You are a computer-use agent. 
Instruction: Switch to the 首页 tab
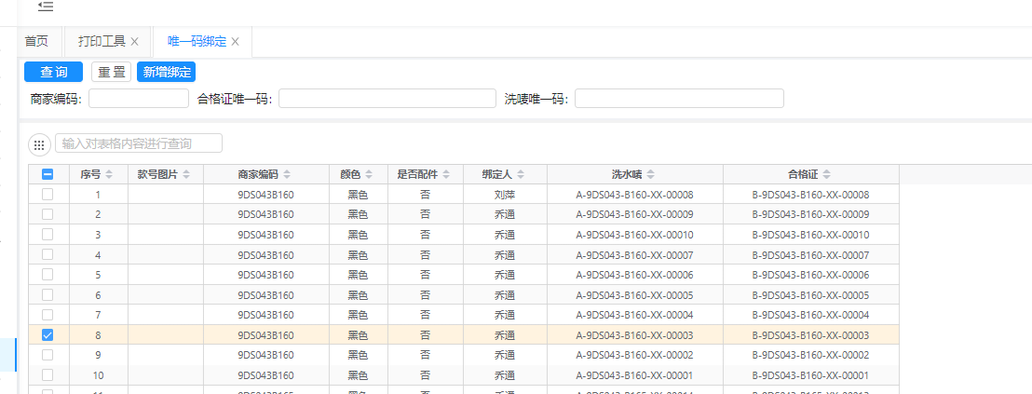click(36, 41)
